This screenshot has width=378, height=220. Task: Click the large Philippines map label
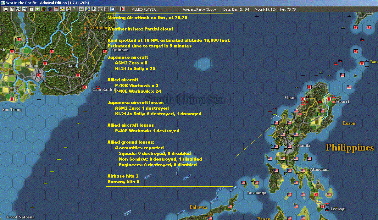(349, 147)
